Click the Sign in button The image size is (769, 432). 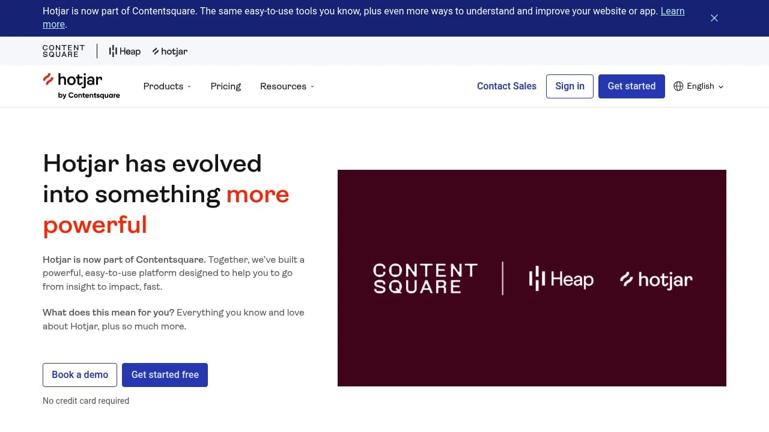coord(569,86)
